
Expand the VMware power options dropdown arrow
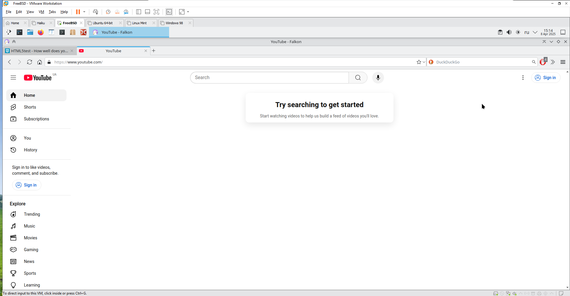[x=84, y=12]
